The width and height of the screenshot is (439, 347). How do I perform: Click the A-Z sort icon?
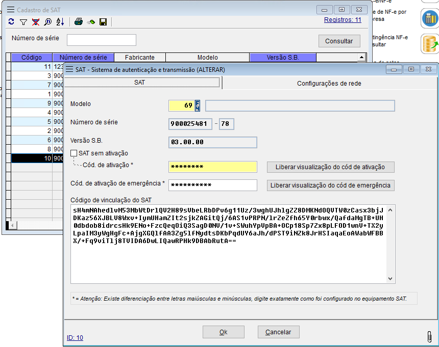60,22
